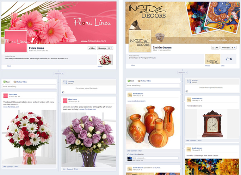This screenshot has height=175, width=241.
Task: Select Photo / Video tab in Inside decors composer
Action: click(144, 81)
